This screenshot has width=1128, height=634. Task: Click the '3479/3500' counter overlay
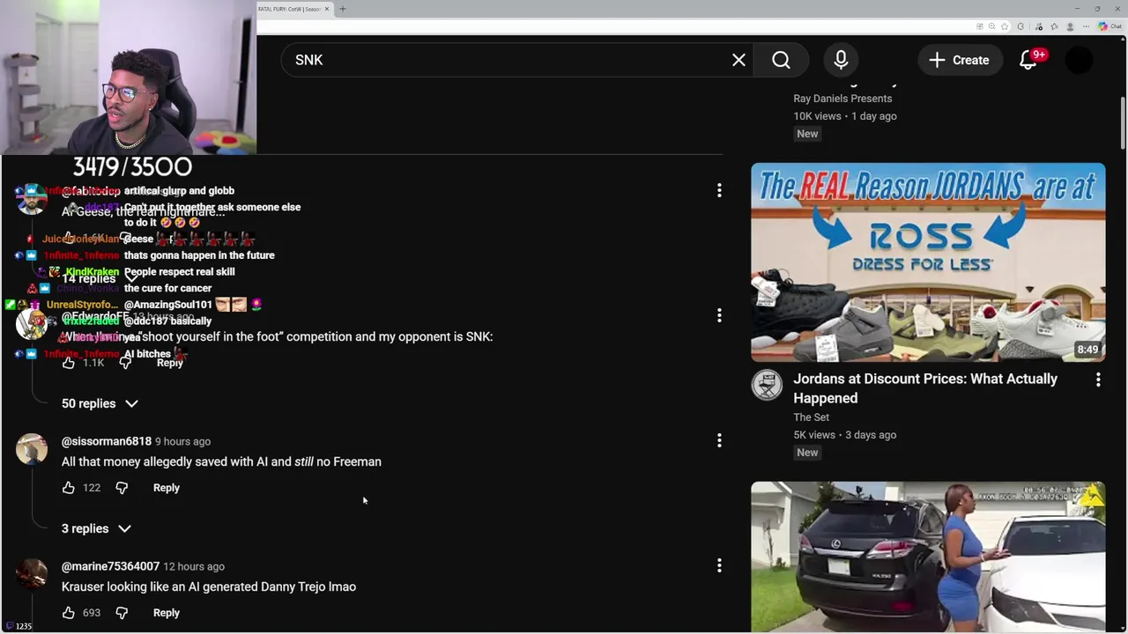[x=132, y=166]
